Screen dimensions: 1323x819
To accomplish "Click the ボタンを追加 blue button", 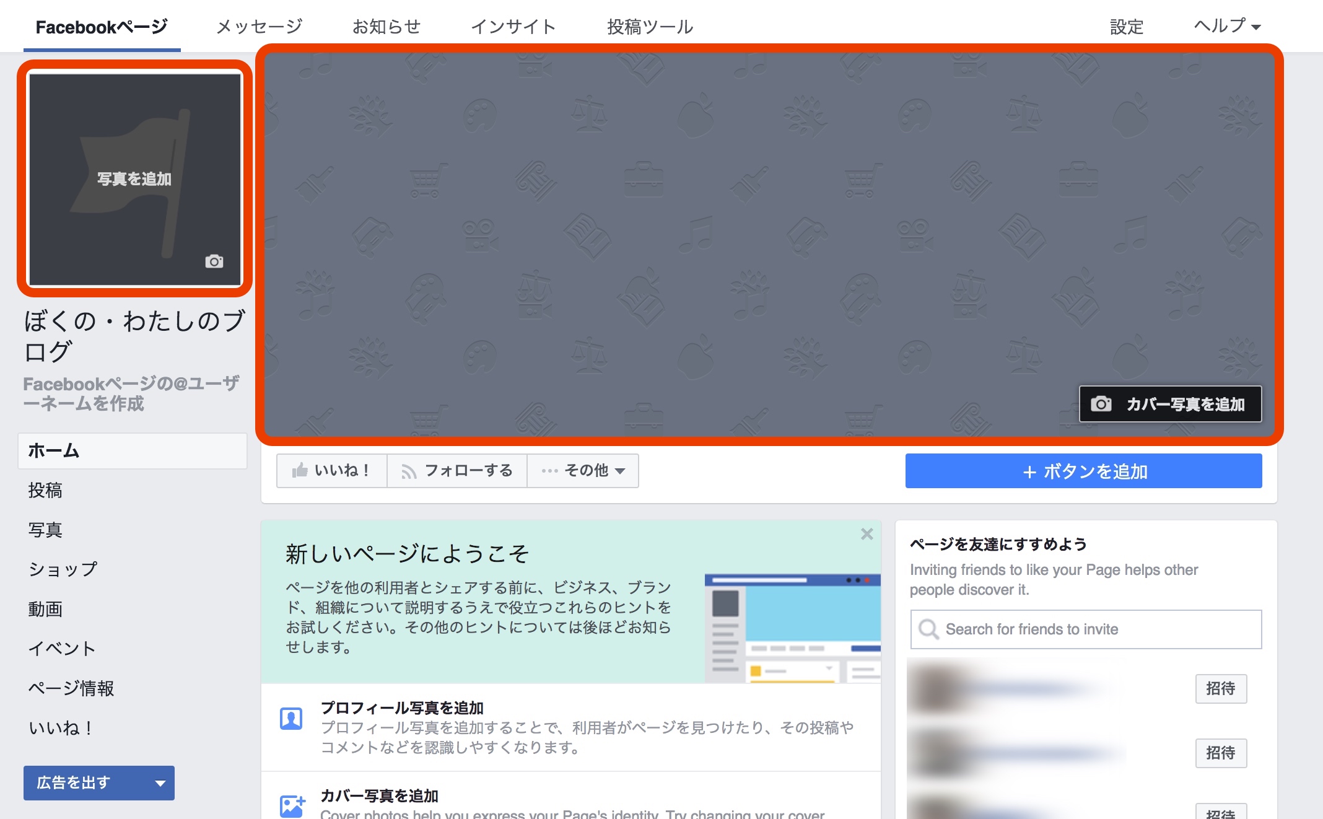I will [1083, 471].
